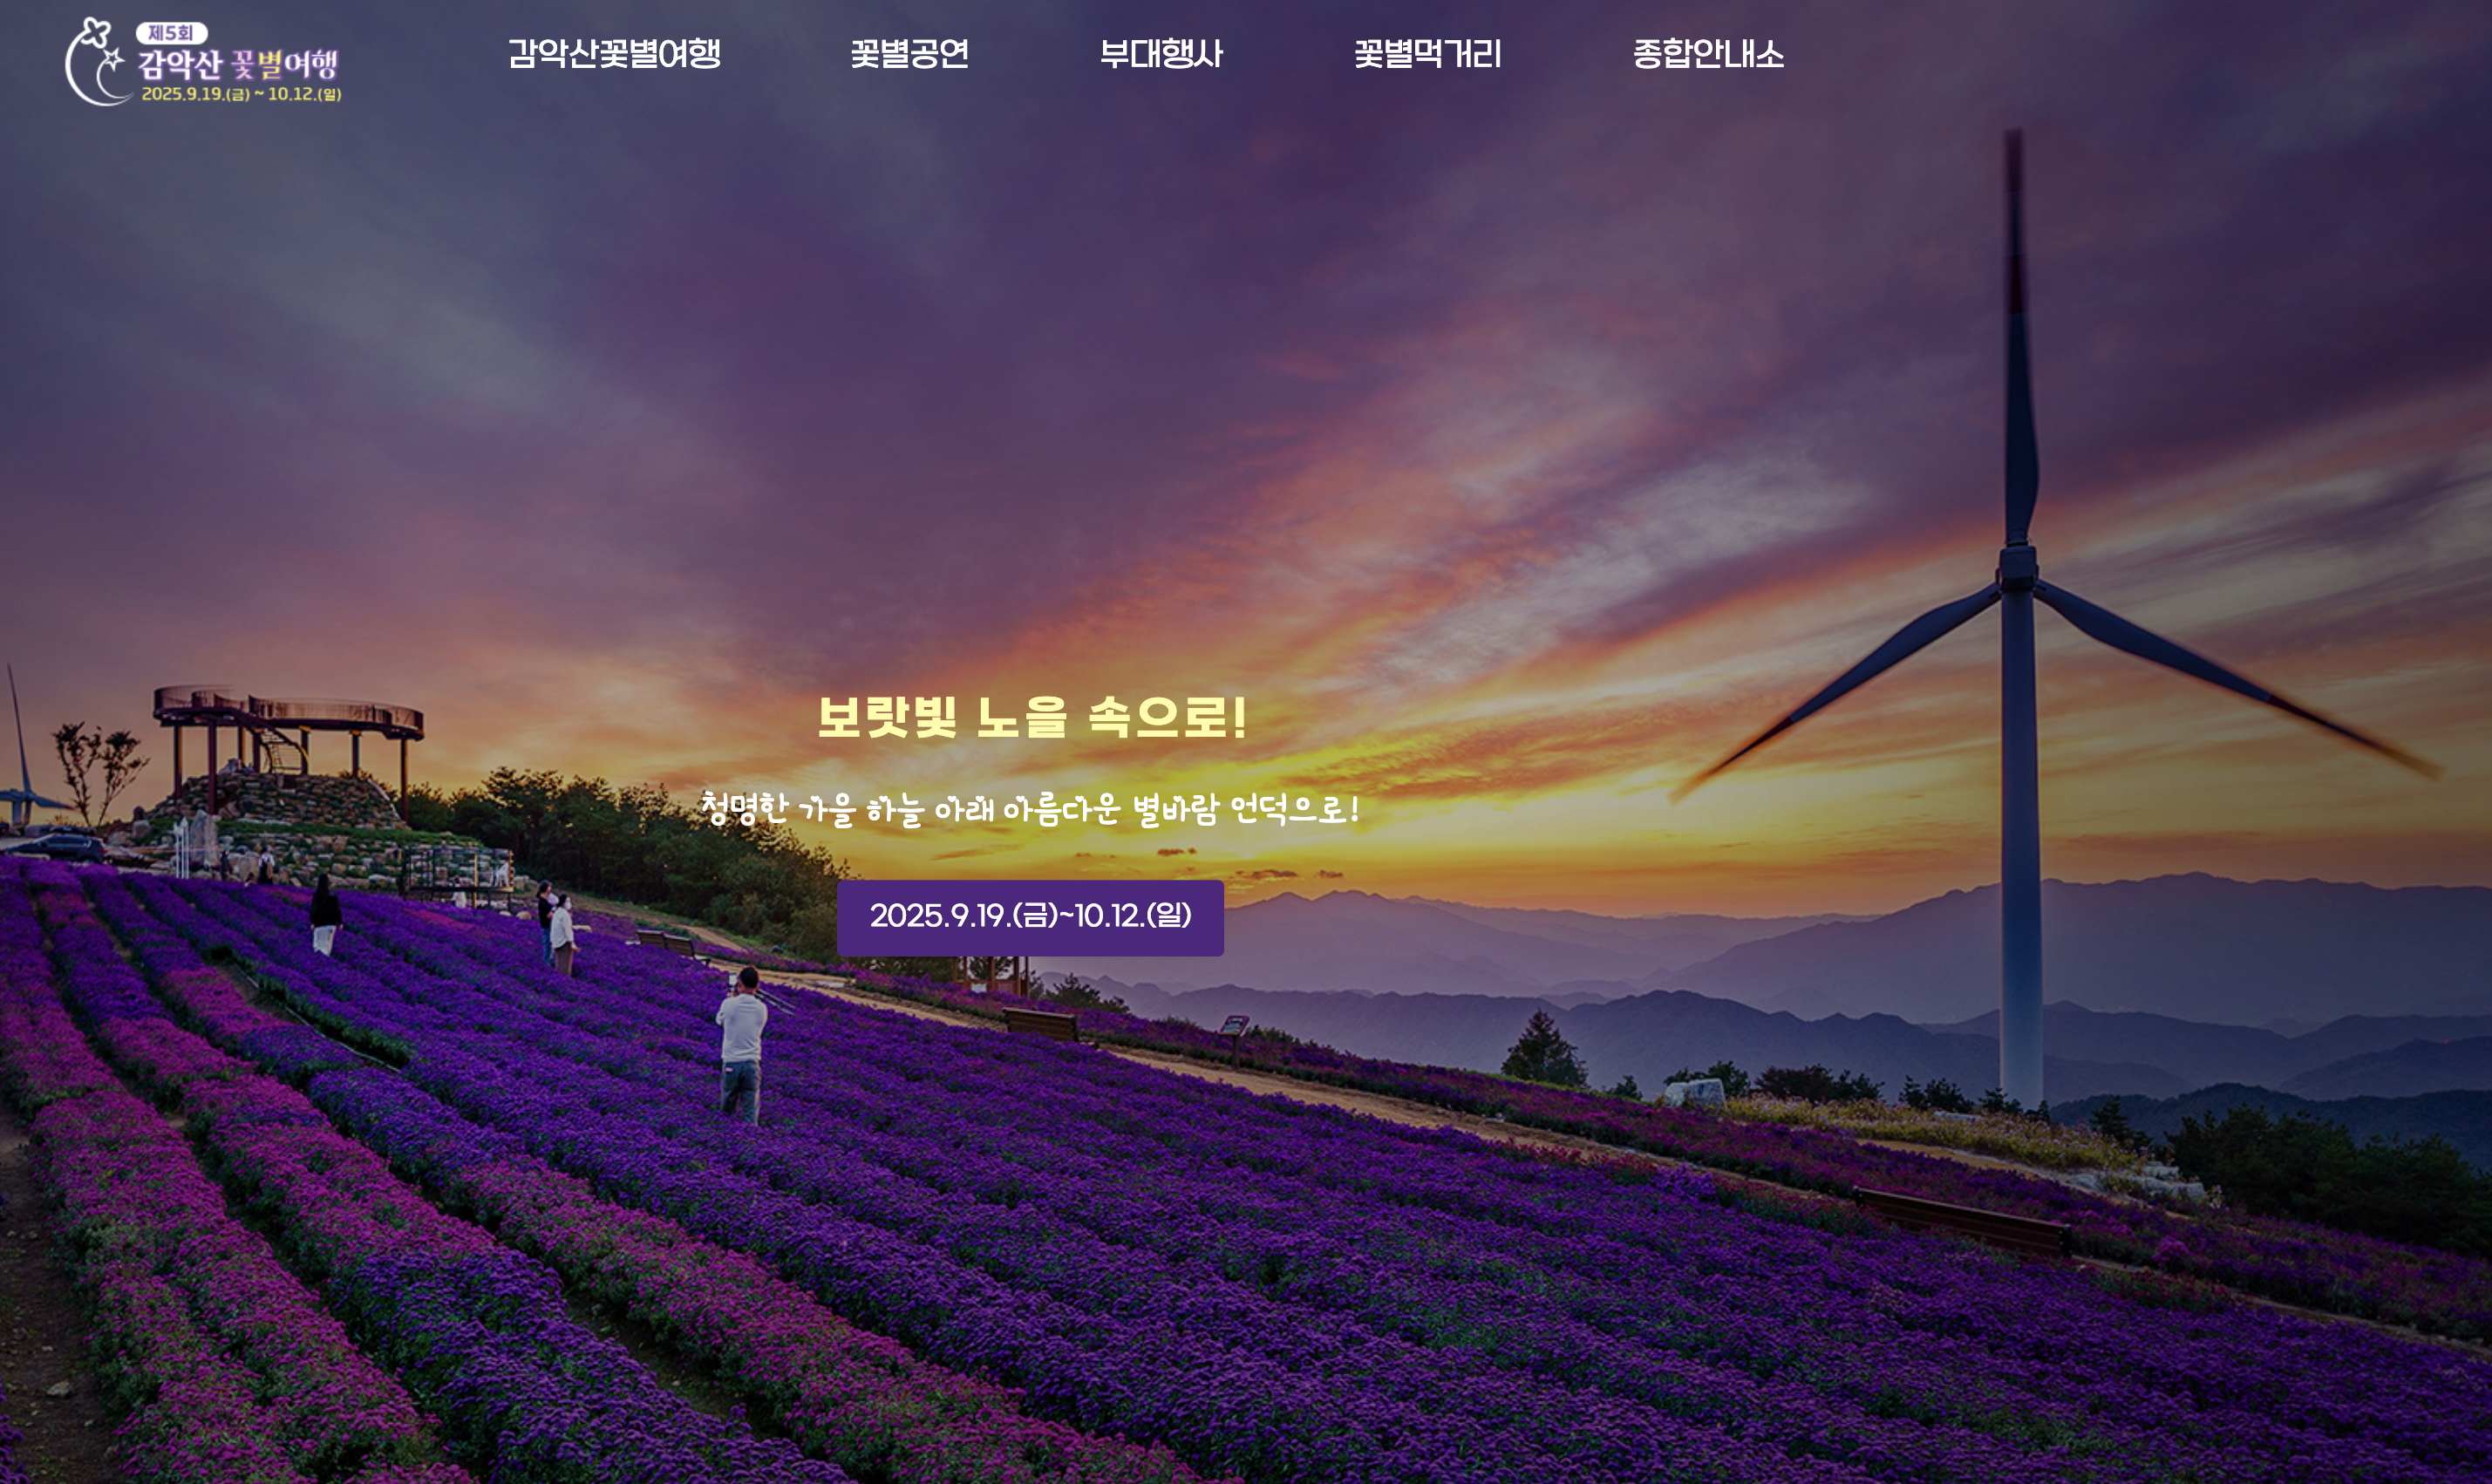2492x1484 pixels.
Task: Click the wind turbine hub in the photo
Action: click(x=2016, y=568)
